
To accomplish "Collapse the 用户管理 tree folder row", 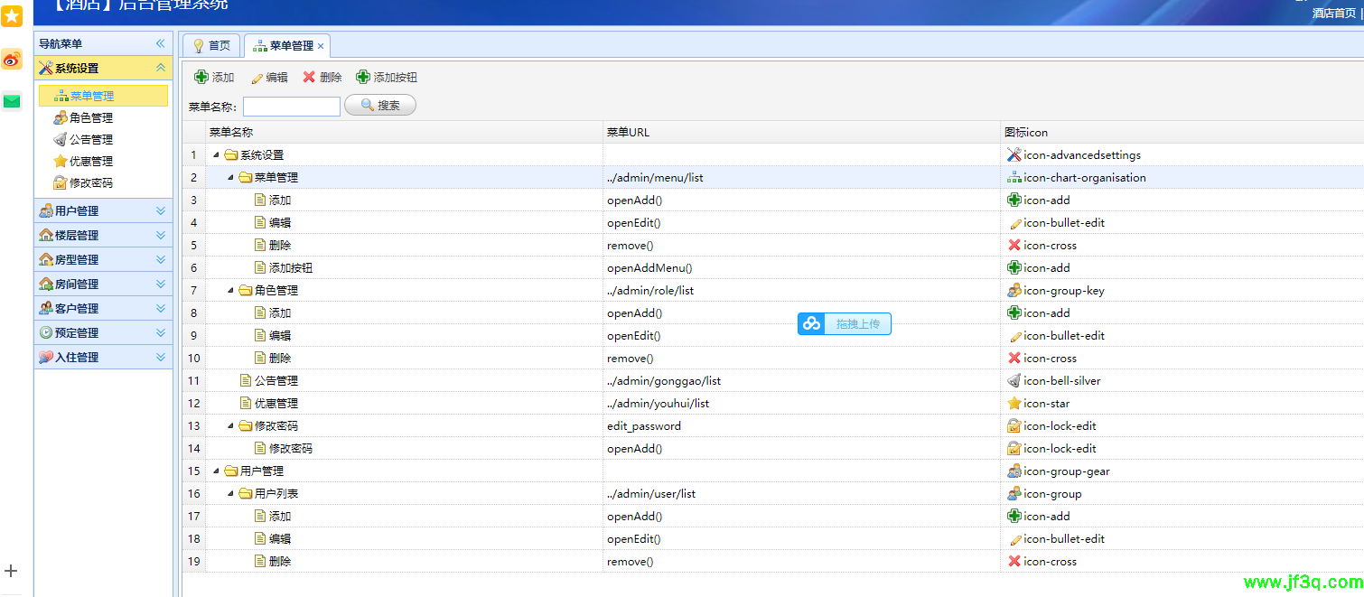I will pos(216,471).
